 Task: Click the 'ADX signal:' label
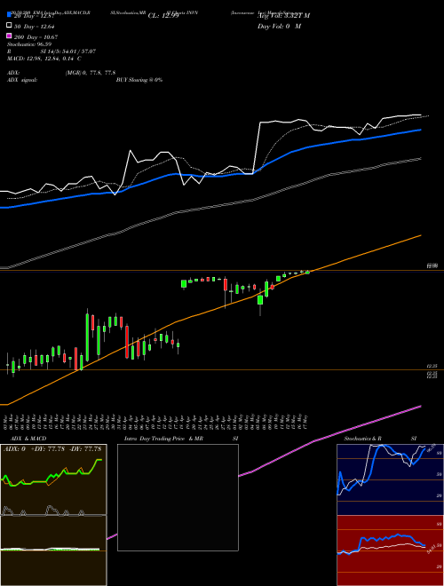pyautogui.click(x=22, y=80)
